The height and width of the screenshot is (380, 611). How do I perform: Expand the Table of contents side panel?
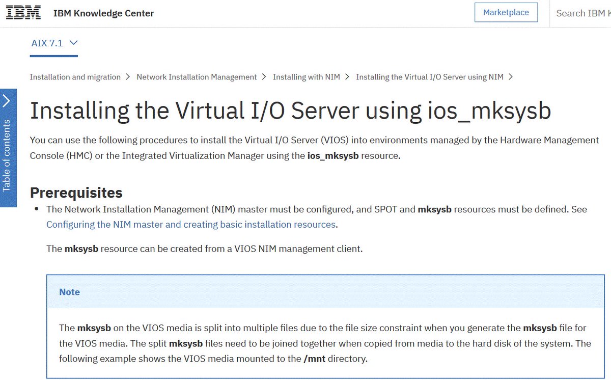(x=8, y=148)
